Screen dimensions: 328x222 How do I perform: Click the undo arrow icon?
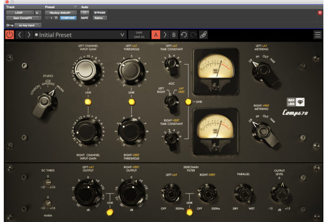(183, 35)
